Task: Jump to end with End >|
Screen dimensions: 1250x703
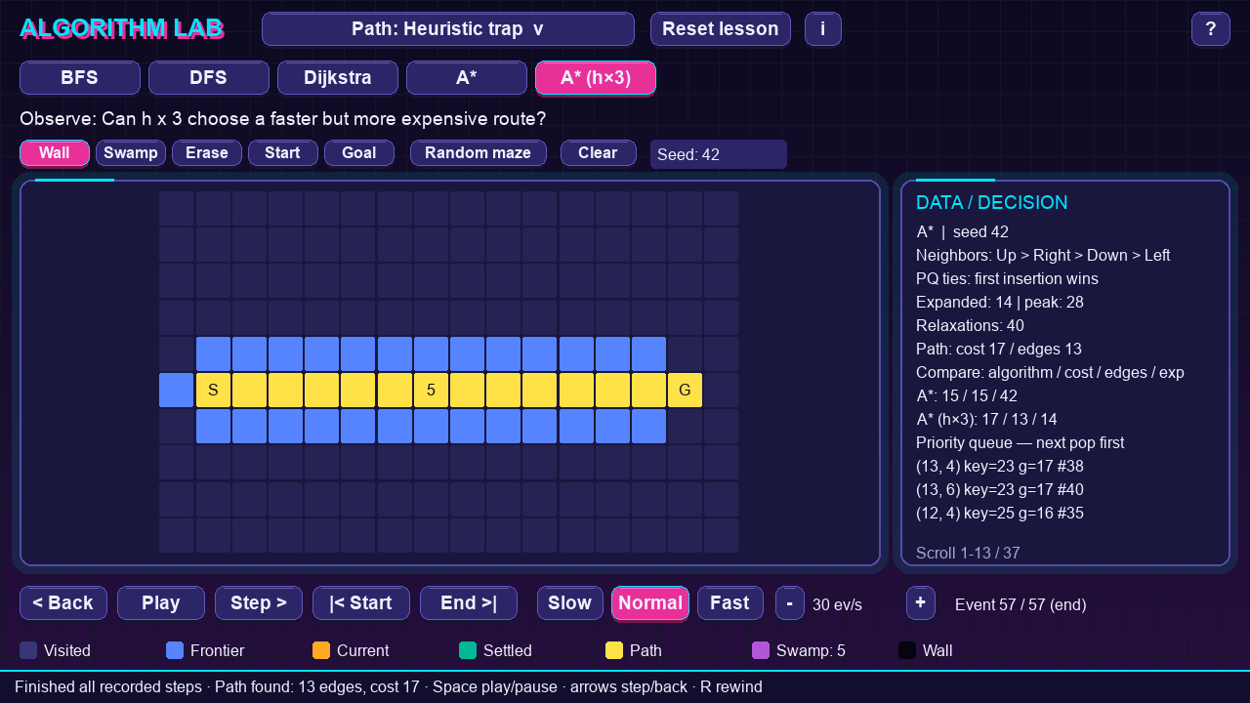Action: point(469,603)
